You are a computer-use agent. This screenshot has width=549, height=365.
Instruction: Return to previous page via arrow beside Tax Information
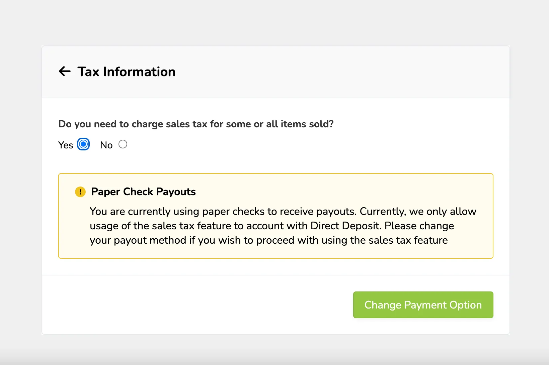click(65, 71)
